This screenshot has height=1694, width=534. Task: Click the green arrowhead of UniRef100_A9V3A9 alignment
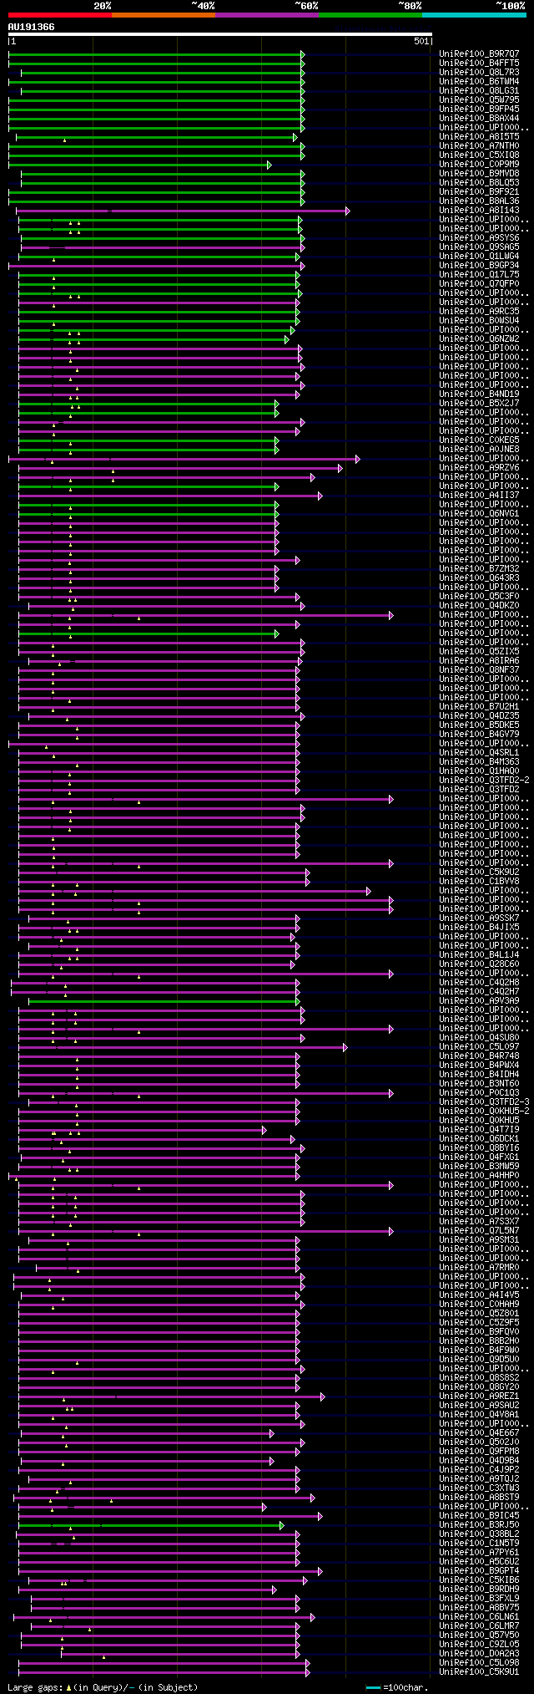coord(297,1001)
